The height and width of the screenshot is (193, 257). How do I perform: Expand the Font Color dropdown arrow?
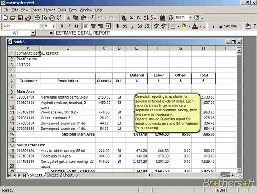[200, 26]
